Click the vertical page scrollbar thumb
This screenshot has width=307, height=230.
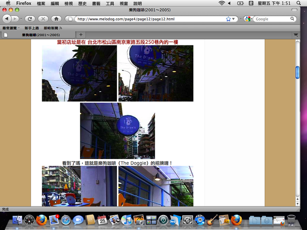point(297,72)
